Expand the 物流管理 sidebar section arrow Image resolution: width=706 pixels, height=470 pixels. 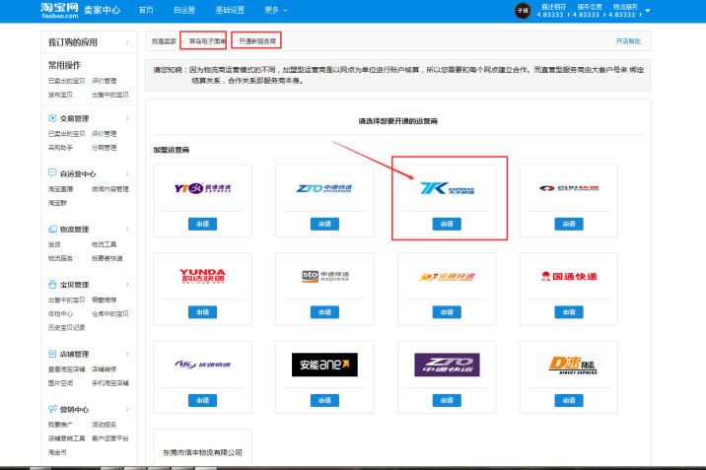click(126, 229)
